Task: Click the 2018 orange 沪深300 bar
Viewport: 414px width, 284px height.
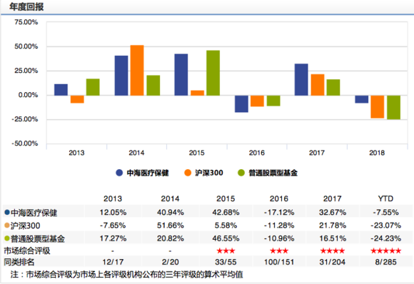Action: (x=378, y=106)
